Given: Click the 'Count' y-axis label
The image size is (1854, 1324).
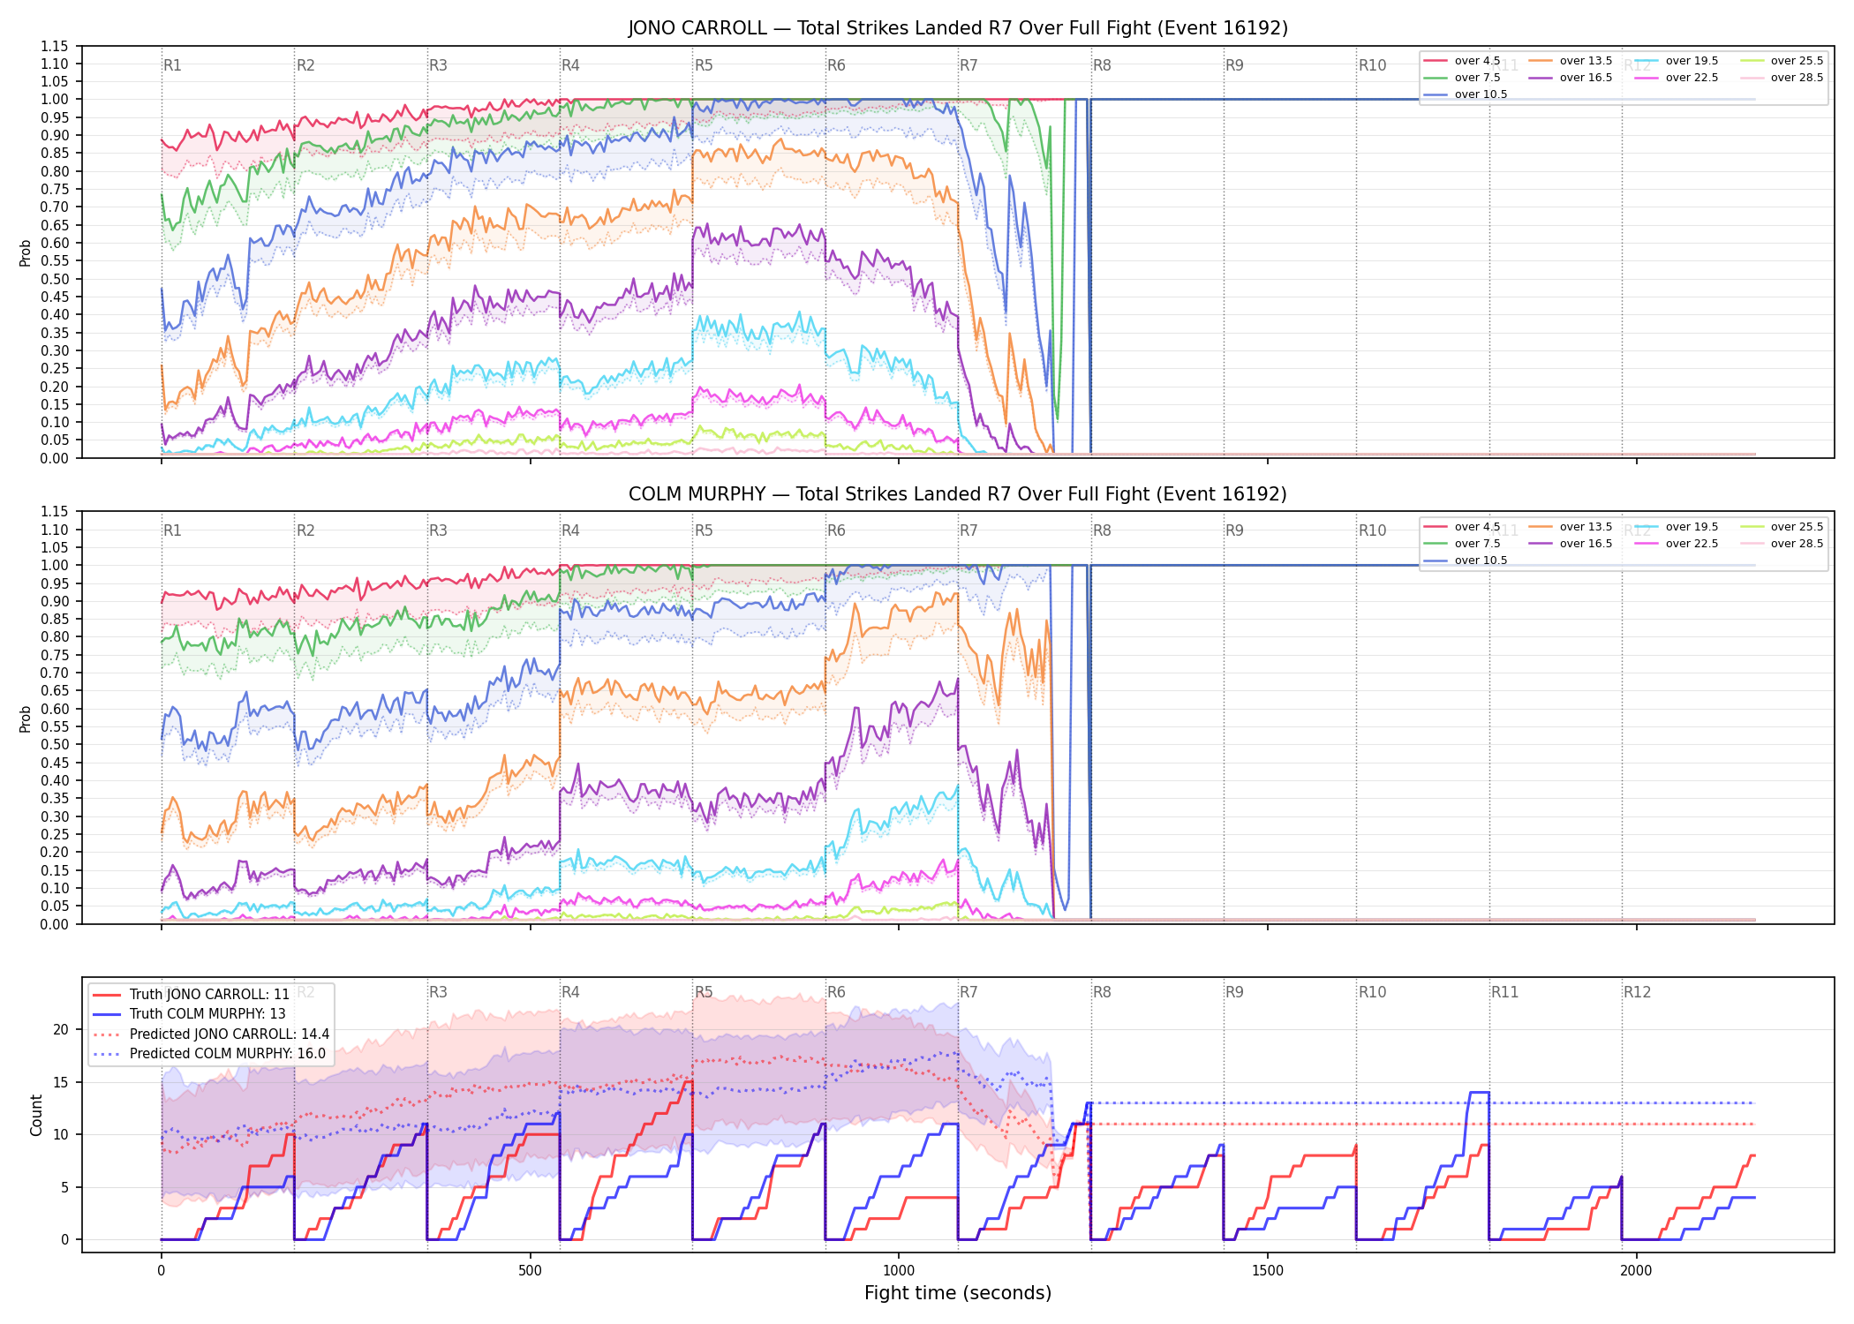Looking at the screenshot, I should pos(36,1115).
